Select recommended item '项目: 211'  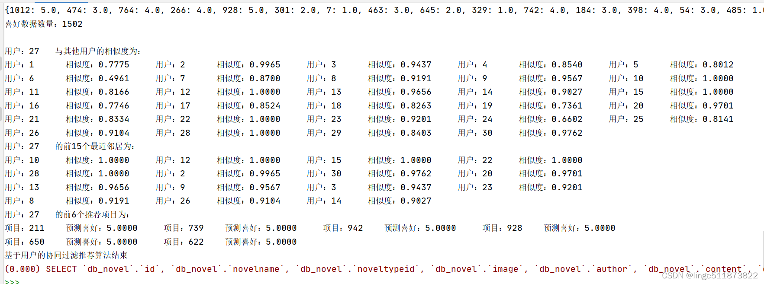[24, 228]
